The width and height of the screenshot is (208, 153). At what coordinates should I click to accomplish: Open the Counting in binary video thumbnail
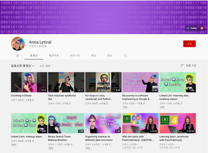point(29,82)
